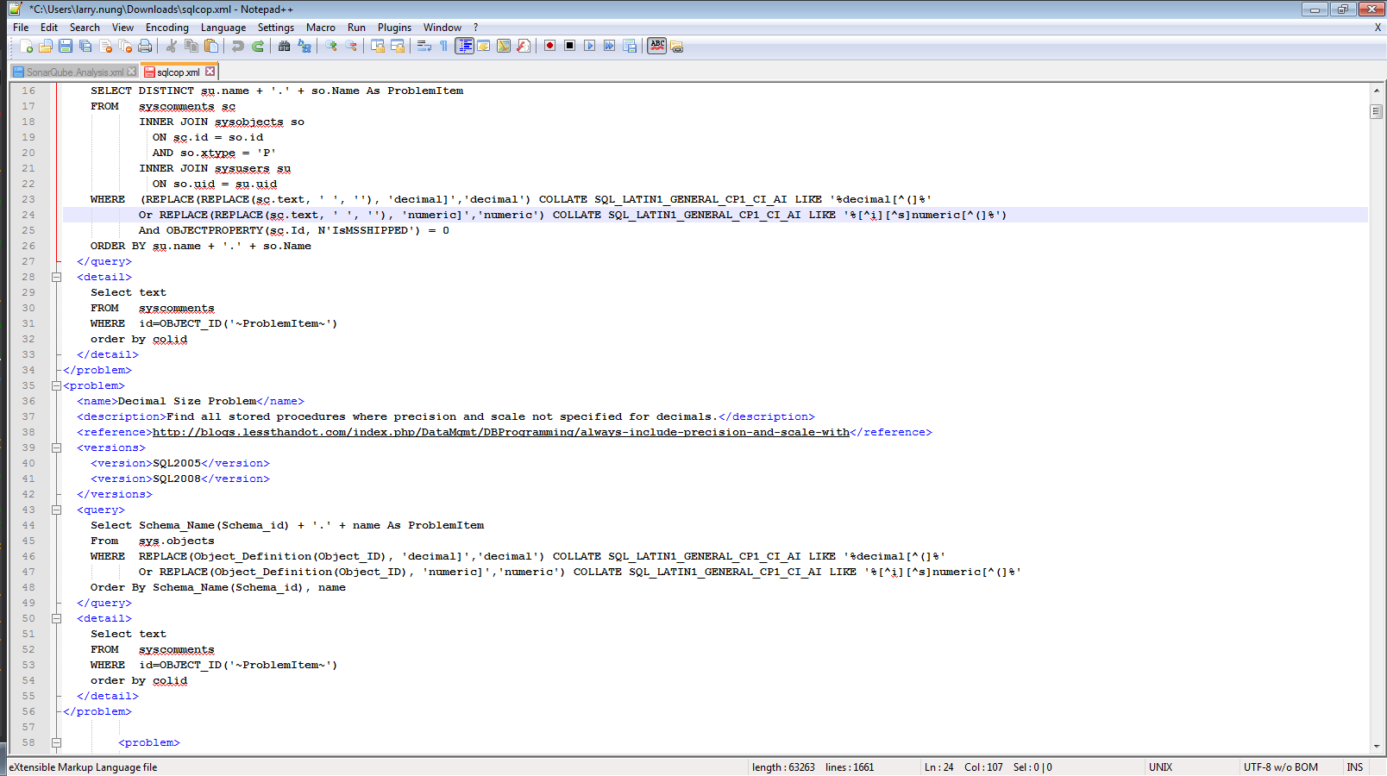Undo the last edit

[x=238, y=46]
